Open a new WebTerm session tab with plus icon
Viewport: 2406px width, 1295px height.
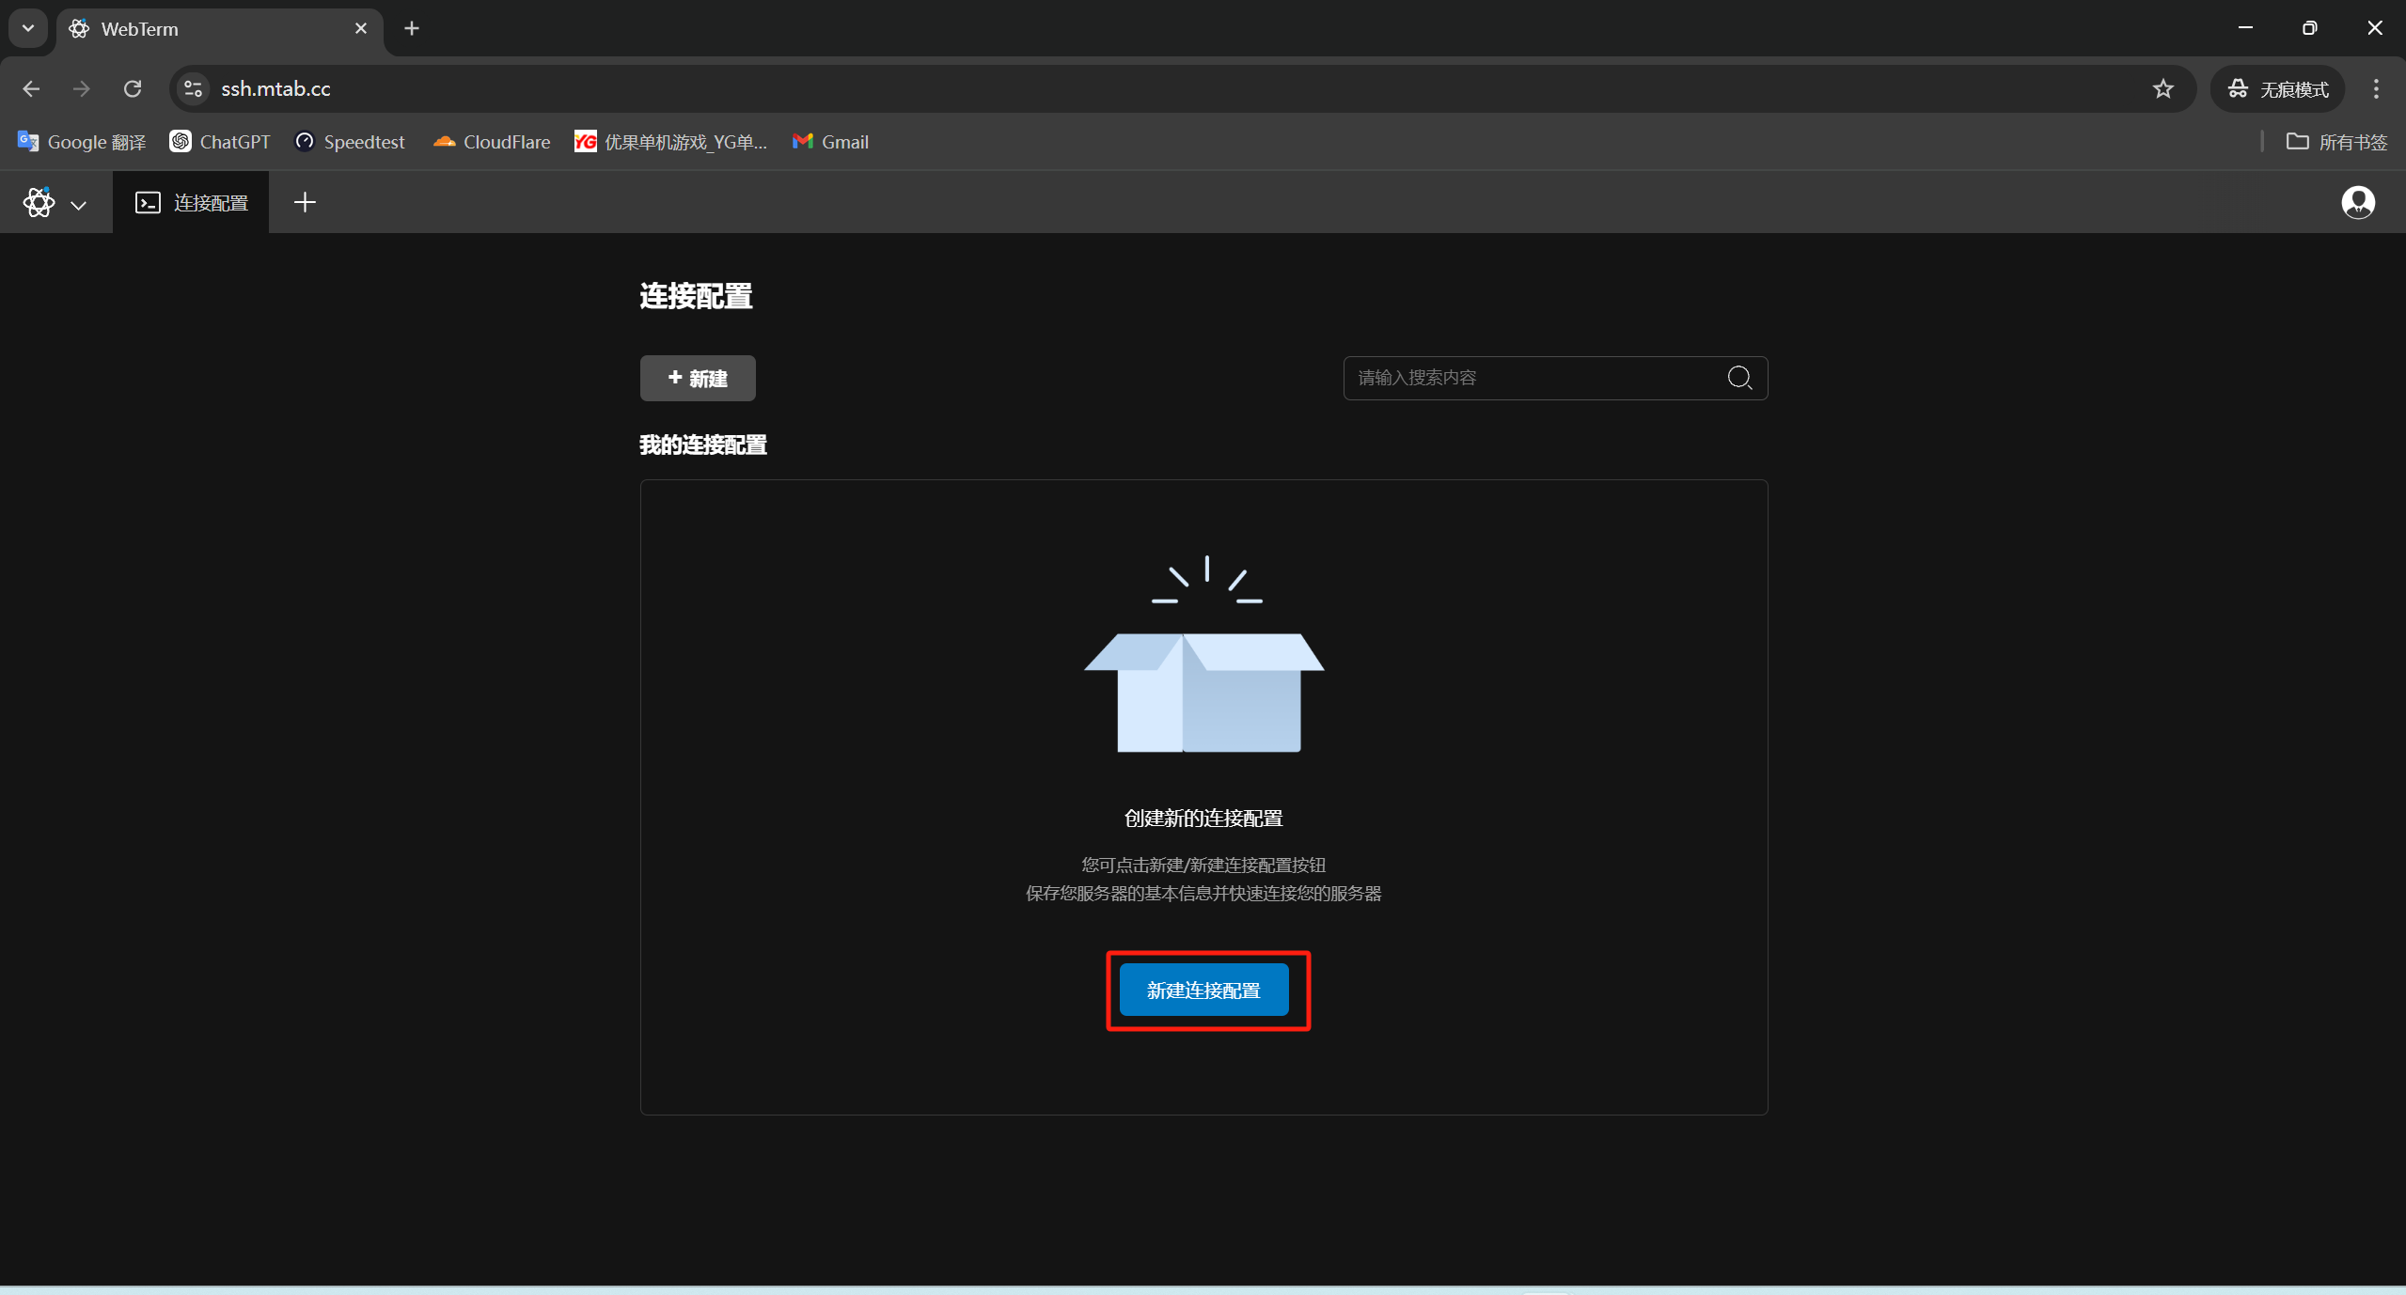point(305,203)
